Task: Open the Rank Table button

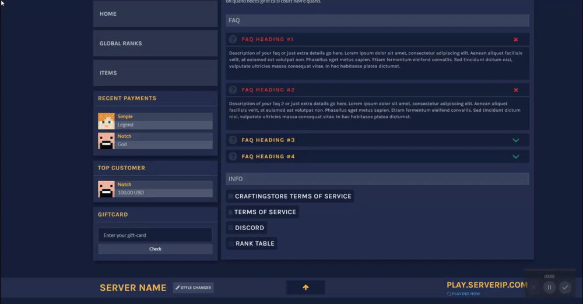Action: pyautogui.click(x=252, y=243)
